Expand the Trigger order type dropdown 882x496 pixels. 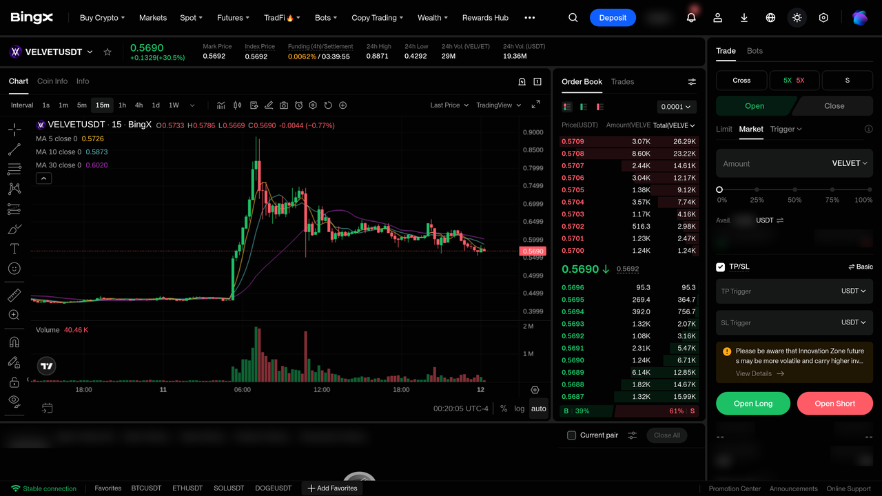(x=786, y=129)
